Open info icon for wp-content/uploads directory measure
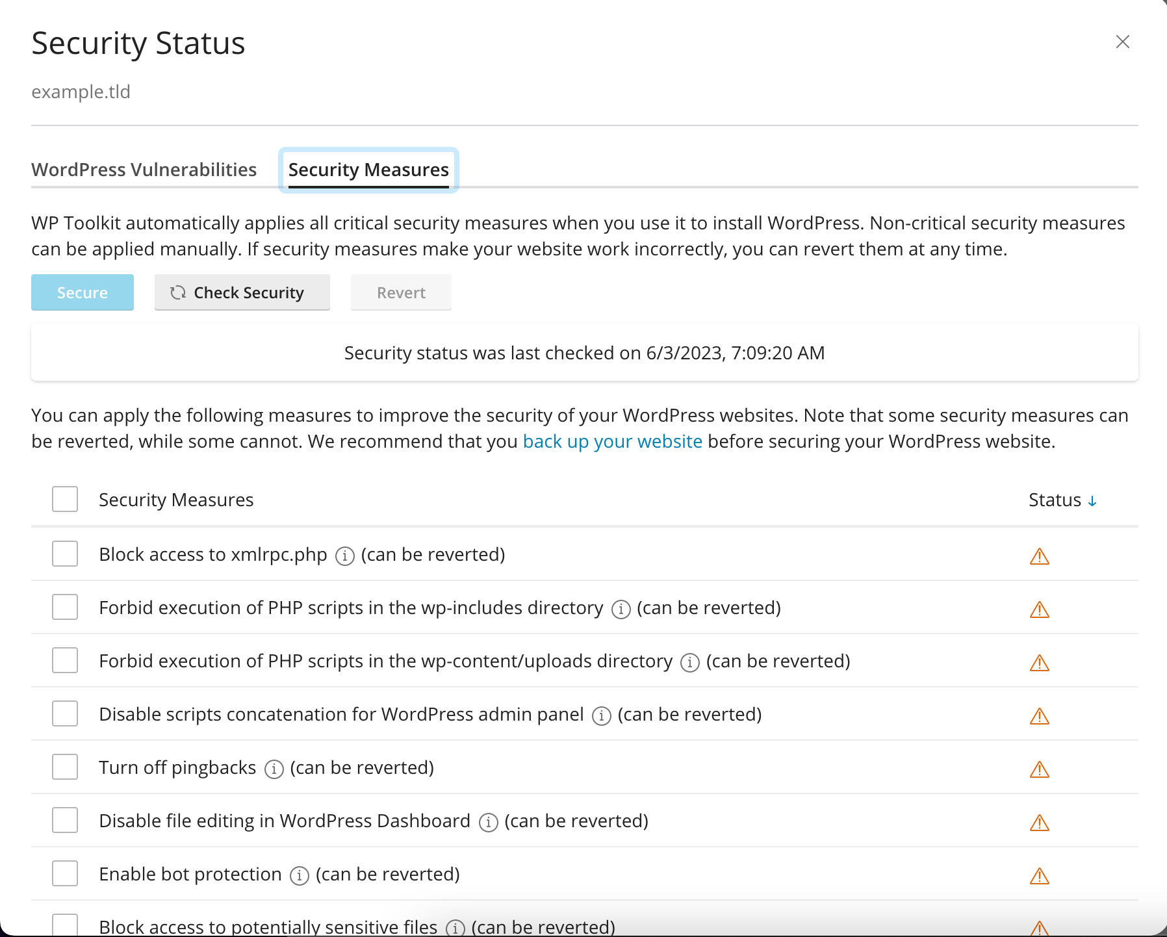Viewport: 1167px width, 937px height. pos(689,663)
